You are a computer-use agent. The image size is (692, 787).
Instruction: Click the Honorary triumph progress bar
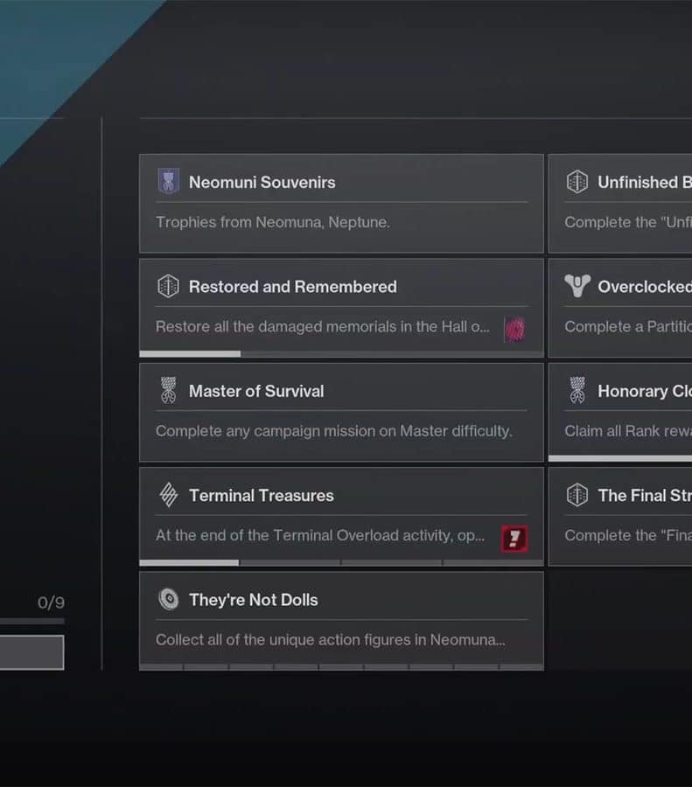620,458
